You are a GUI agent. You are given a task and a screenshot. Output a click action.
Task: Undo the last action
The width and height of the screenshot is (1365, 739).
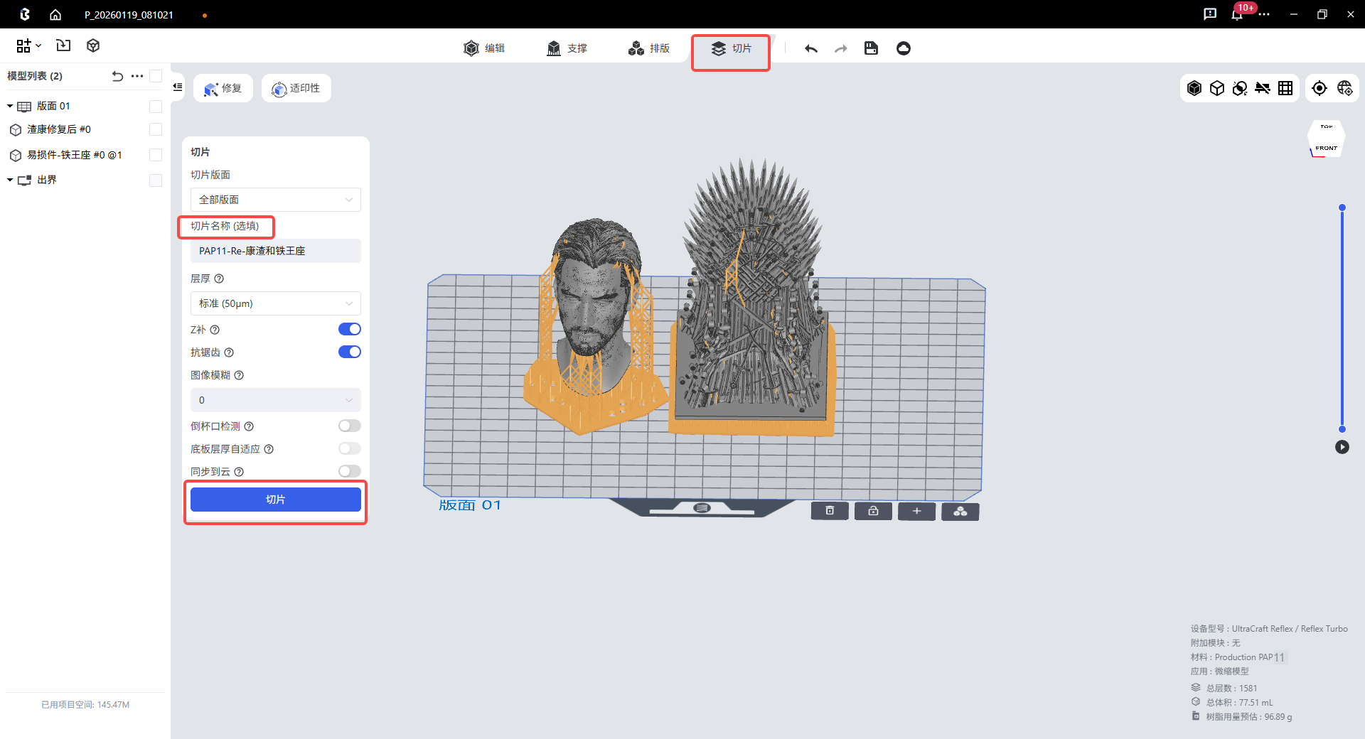[810, 48]
